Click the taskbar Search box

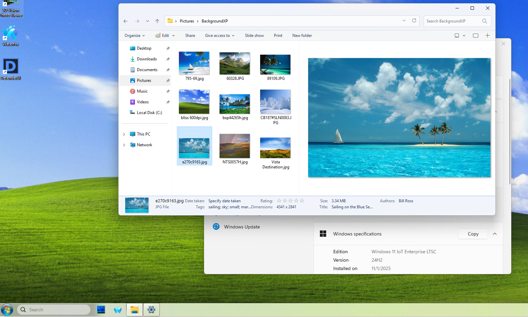54,310
